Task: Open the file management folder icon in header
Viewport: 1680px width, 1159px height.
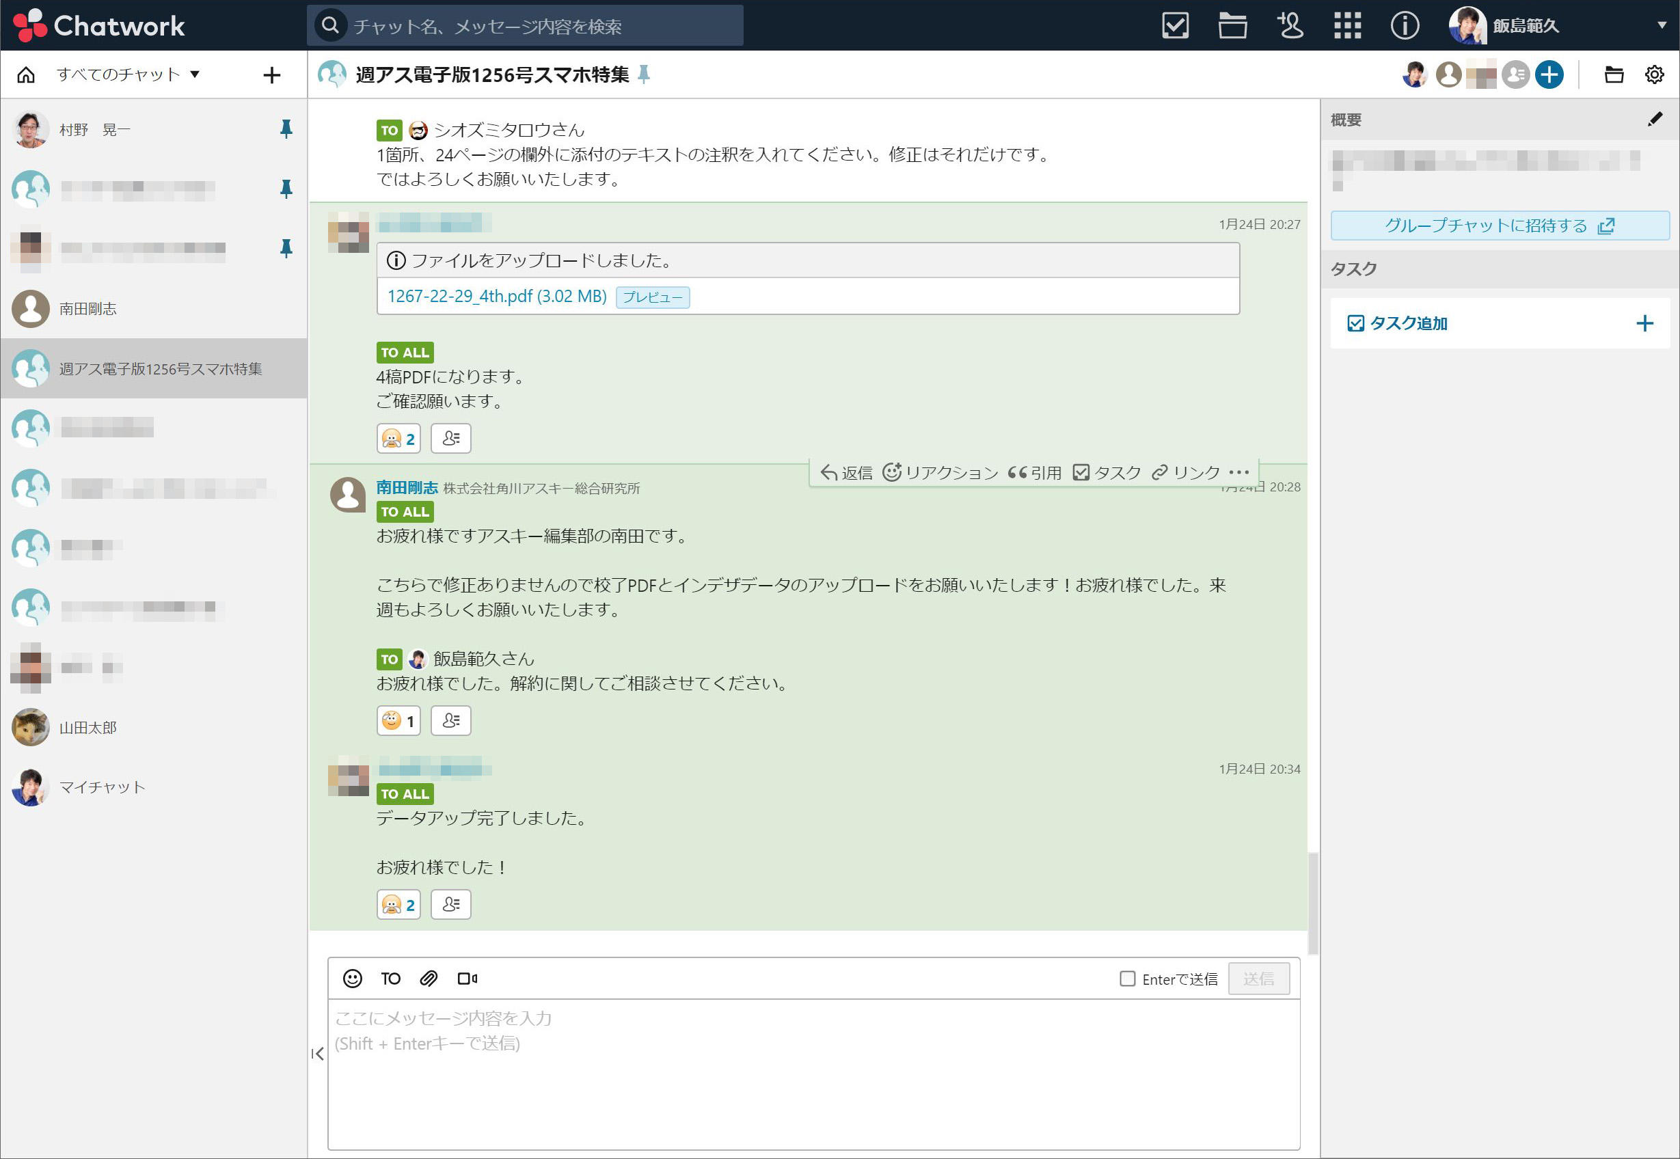Action: 1232,25
